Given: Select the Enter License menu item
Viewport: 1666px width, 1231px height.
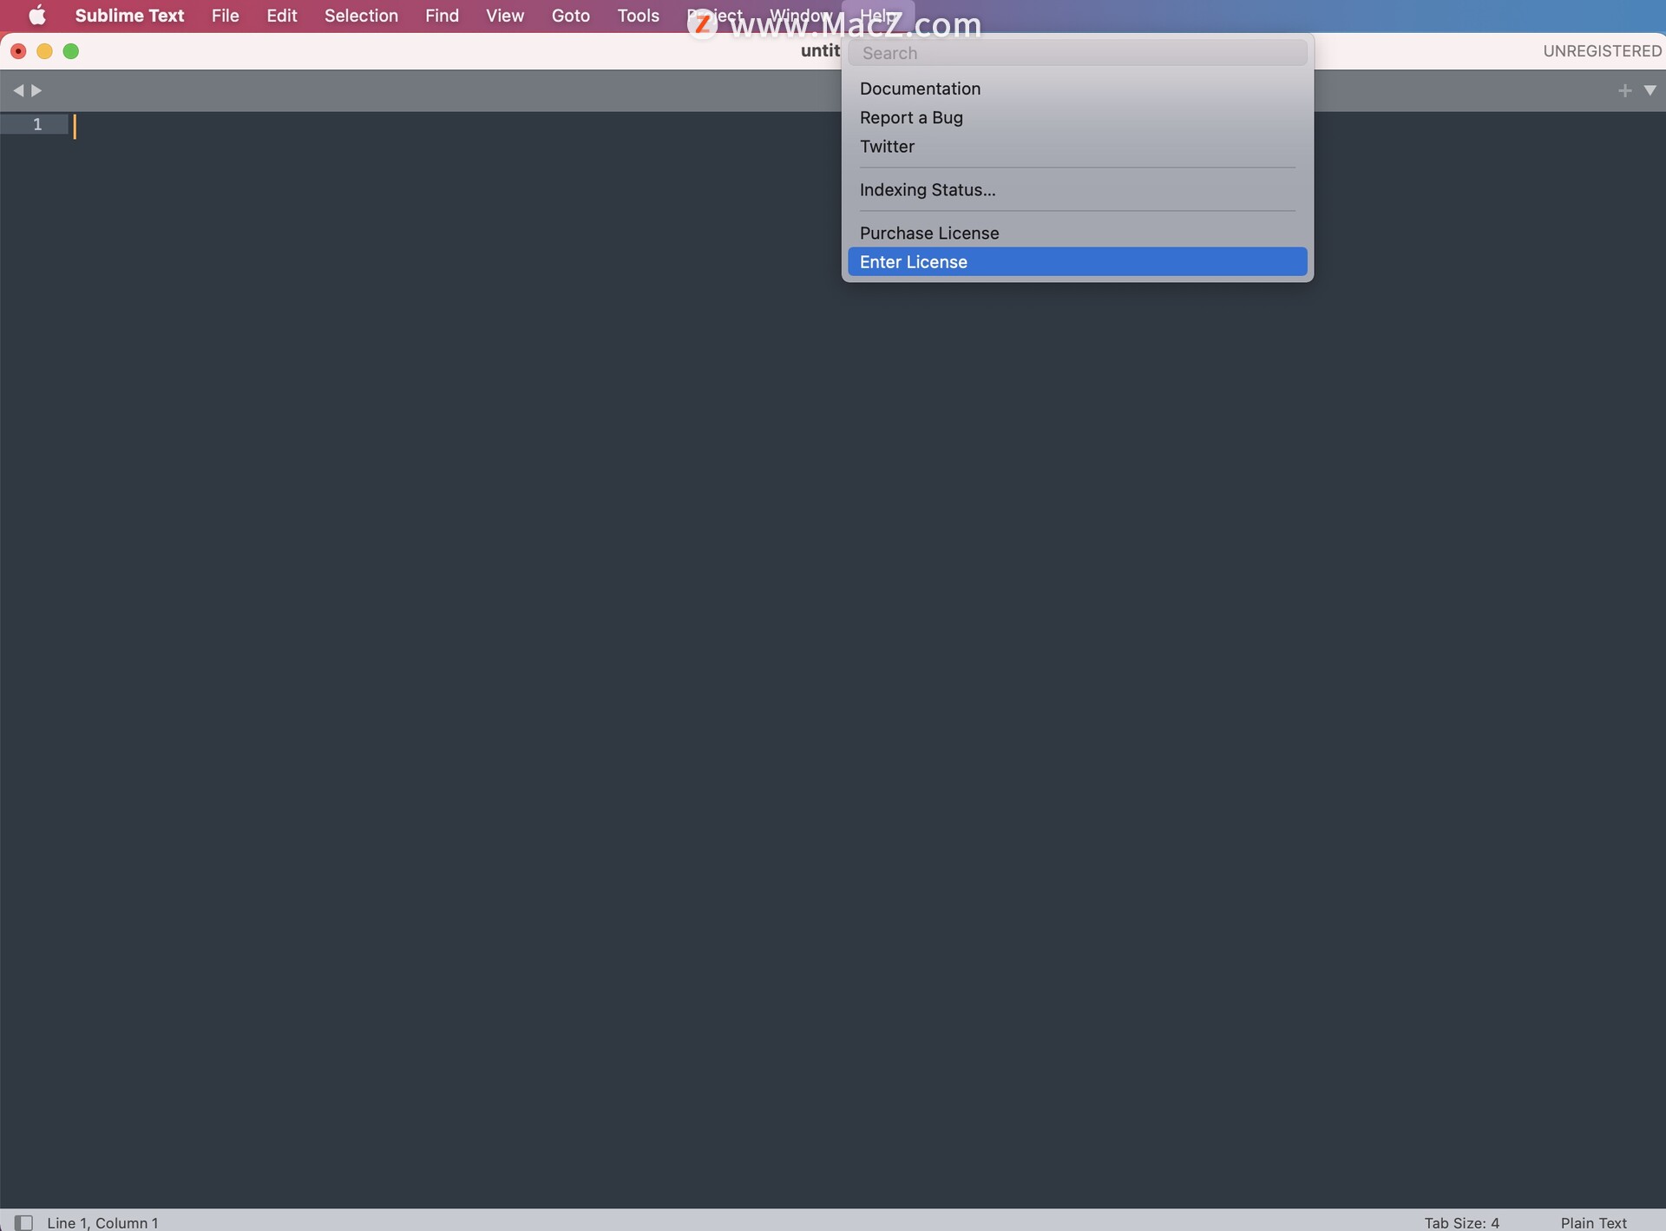Looking at the screenshot, I should [1077, 262].
